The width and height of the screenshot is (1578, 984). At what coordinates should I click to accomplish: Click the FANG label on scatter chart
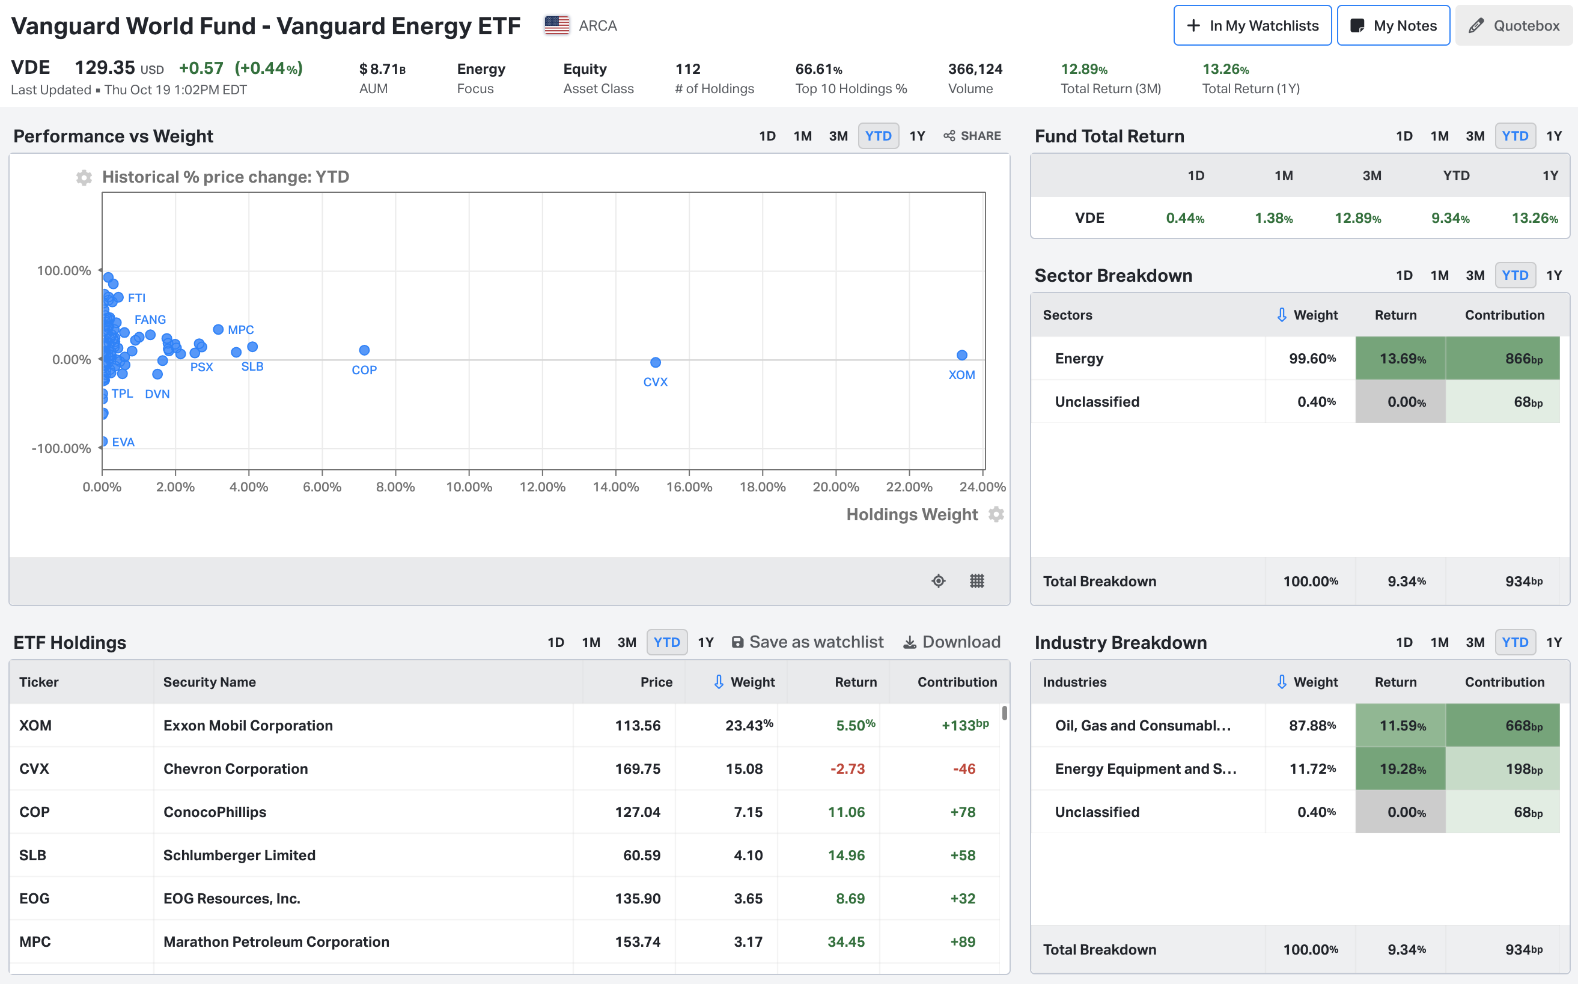pos(150,320)
